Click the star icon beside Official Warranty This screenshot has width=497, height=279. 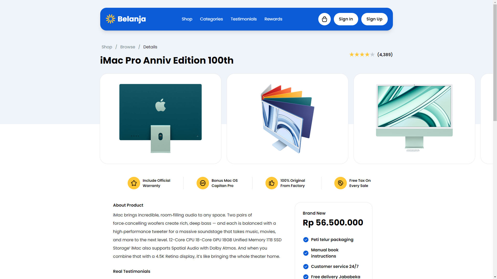point(134,183)
